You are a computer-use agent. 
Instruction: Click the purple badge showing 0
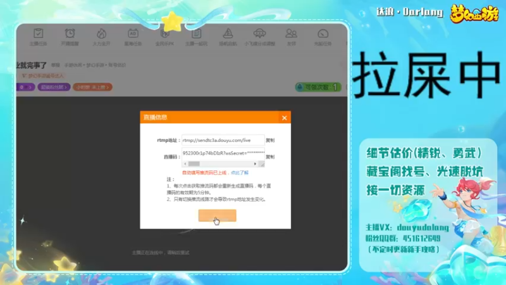[25, 87]
